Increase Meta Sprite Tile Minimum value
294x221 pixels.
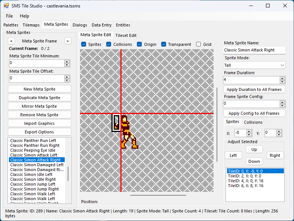[67, 61]
